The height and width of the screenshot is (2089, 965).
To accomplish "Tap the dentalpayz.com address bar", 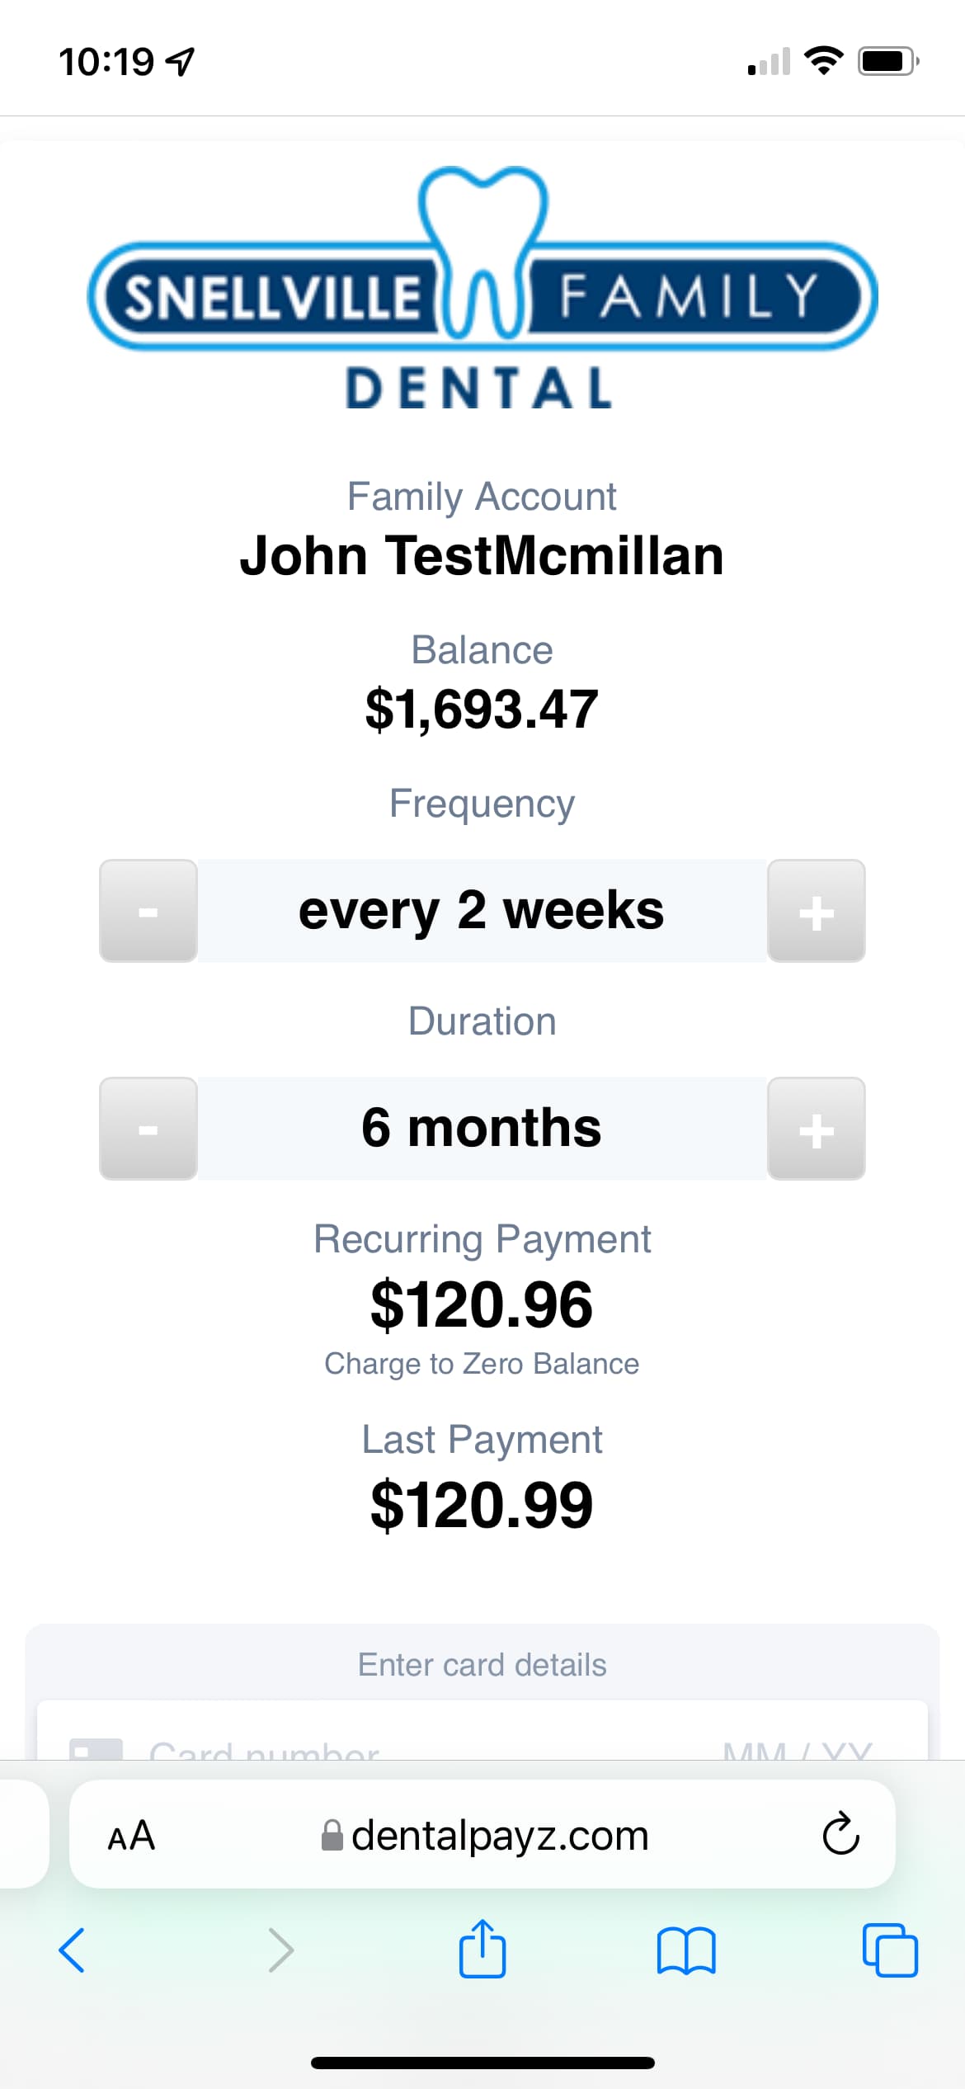I will [485, 1835].
